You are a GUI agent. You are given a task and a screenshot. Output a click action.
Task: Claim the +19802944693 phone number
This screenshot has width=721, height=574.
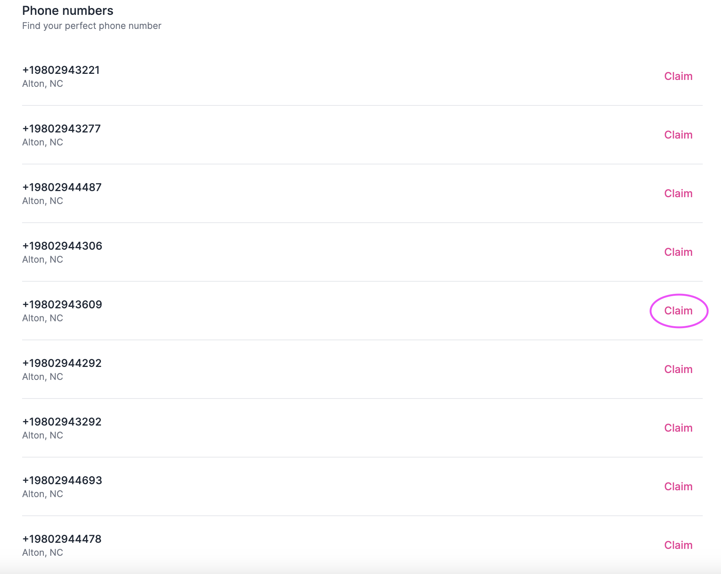pos(678,486)
